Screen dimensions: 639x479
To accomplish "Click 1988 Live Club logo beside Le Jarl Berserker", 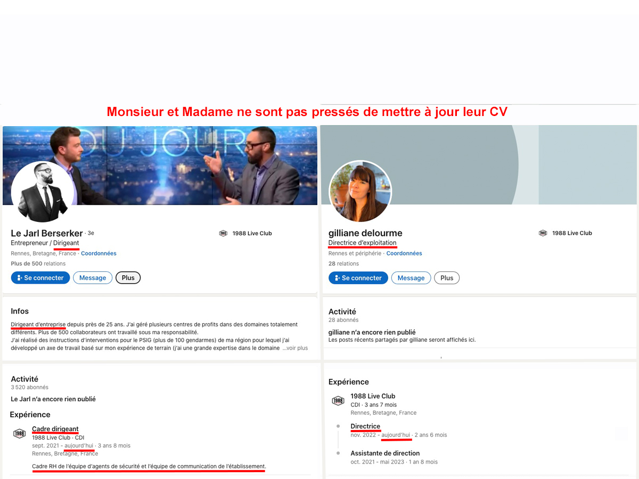I will pos(224,233).
